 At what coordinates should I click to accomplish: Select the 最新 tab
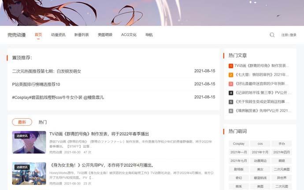[22, 122]
